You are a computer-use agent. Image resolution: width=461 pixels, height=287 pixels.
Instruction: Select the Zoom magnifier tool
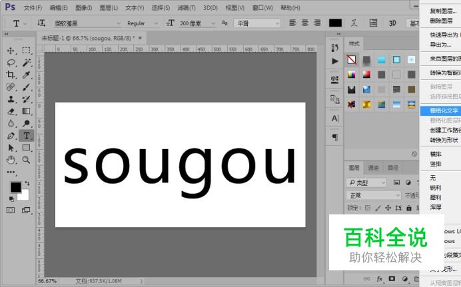click(26, 160)
